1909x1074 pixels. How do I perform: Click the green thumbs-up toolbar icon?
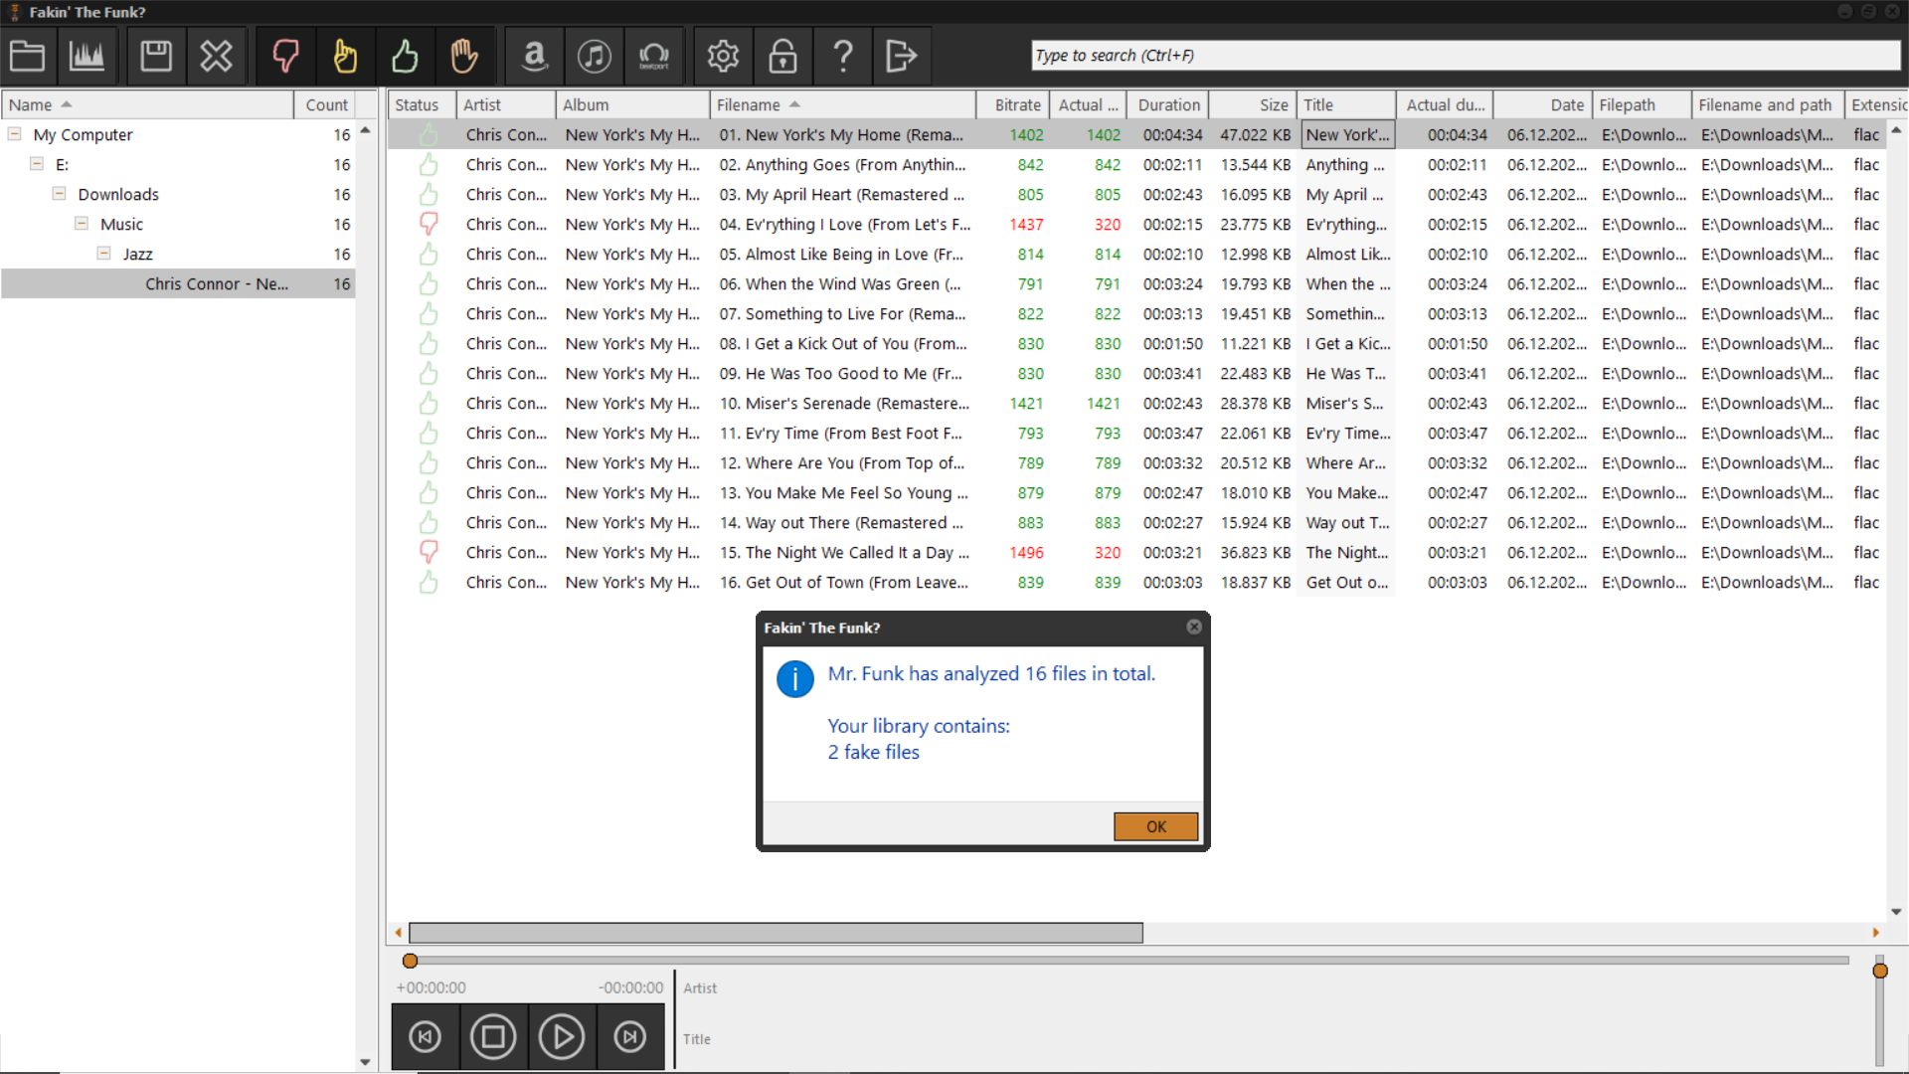(405, 56)
